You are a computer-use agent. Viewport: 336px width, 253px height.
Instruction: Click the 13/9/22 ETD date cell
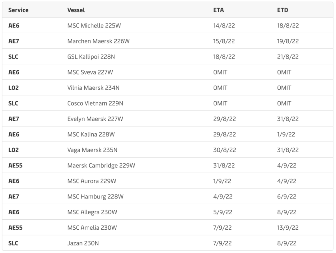(287, 228)
